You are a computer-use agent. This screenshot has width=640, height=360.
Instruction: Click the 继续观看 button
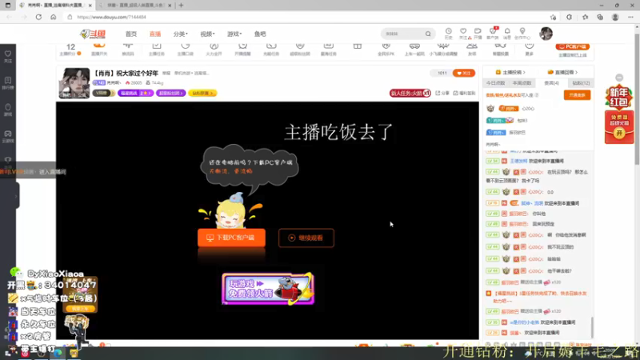pos(306,238)
